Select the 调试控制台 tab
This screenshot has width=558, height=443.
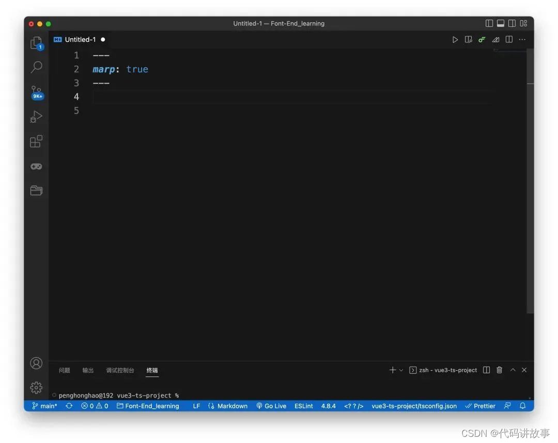[119, 370]
